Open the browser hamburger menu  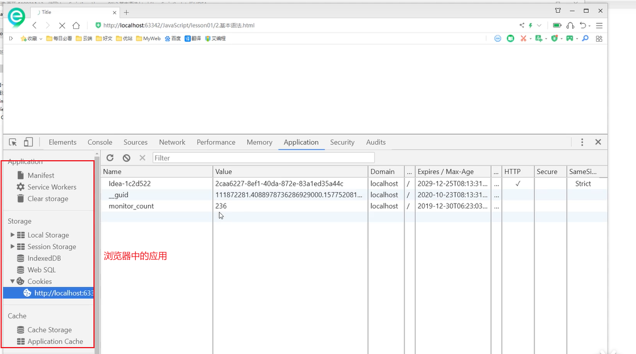(599, 25)
